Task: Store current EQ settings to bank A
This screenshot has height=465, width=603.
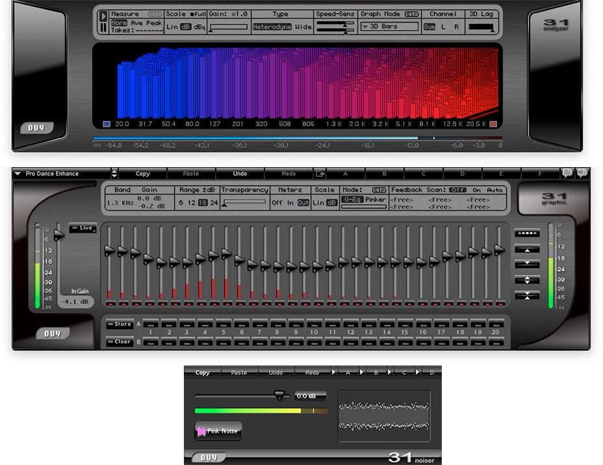Action: click(120, 325)
